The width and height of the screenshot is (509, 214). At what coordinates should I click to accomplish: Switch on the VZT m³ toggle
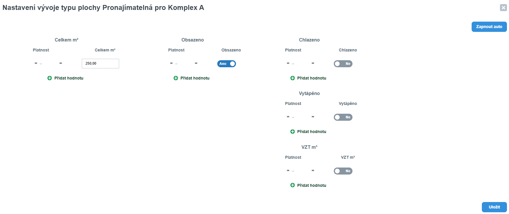point(343,171)
